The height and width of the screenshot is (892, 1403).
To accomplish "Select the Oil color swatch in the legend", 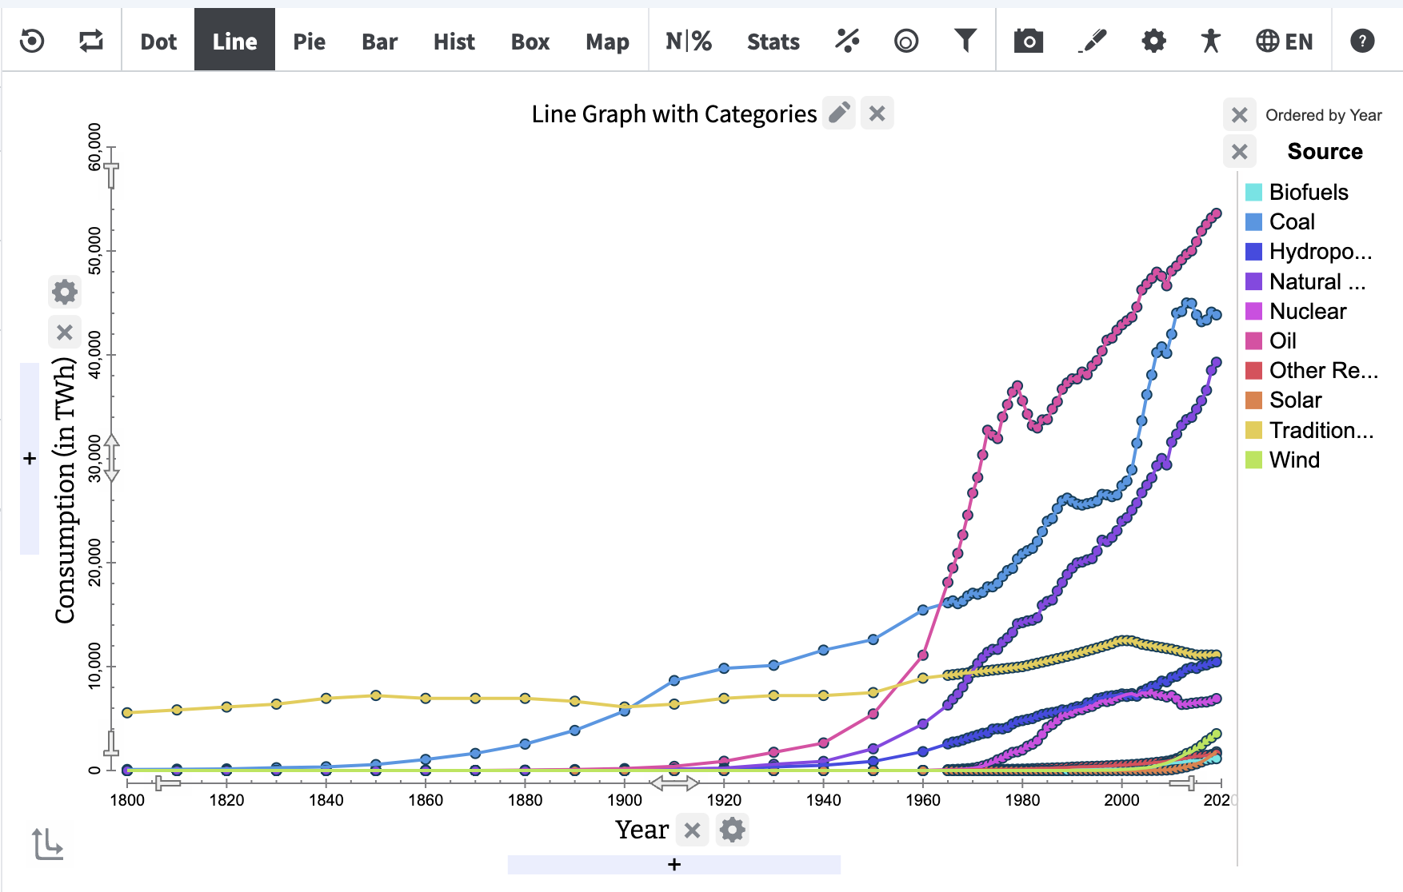I will pos(1253,340).
